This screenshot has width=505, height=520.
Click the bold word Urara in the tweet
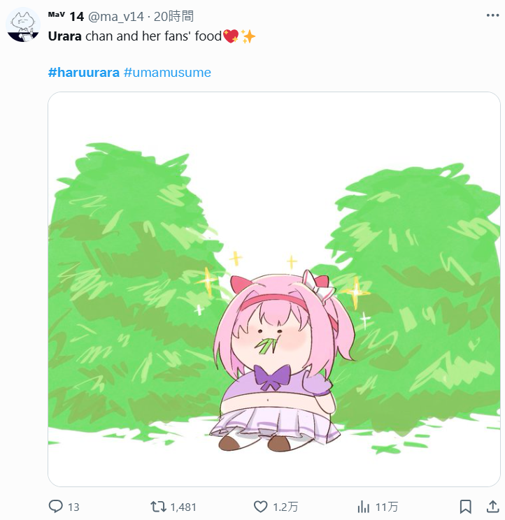coord(65,36)
